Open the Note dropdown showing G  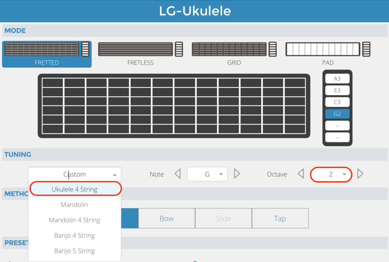click(x=207, y=174)
